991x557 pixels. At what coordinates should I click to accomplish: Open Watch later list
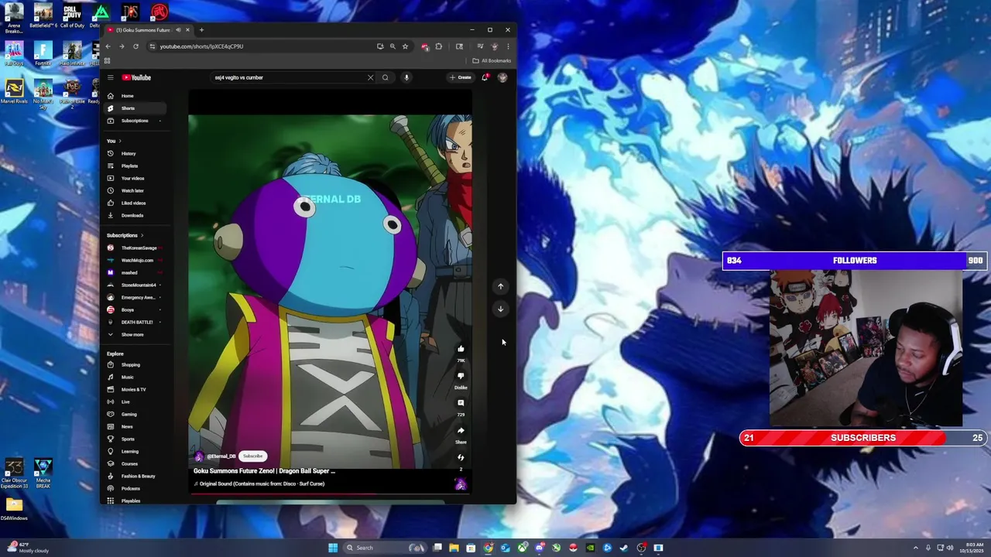tap(135, 190)
